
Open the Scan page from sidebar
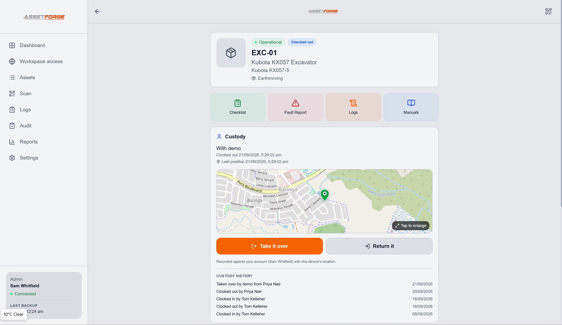coord(44,93)
